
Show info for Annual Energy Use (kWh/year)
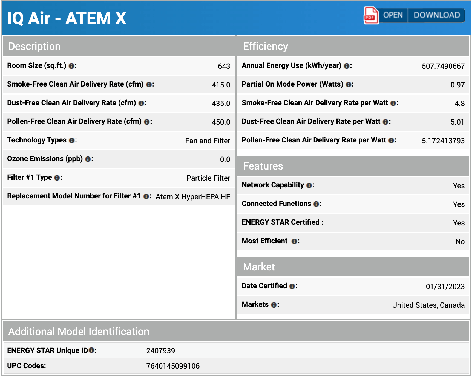(x=347, y=66)
